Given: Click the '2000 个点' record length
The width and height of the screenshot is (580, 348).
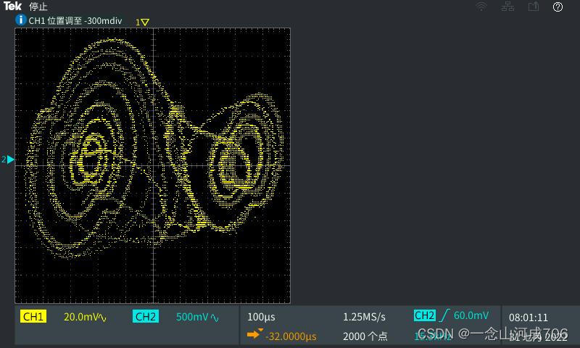Looking at the screenshot, I should (x=365, y=336).
